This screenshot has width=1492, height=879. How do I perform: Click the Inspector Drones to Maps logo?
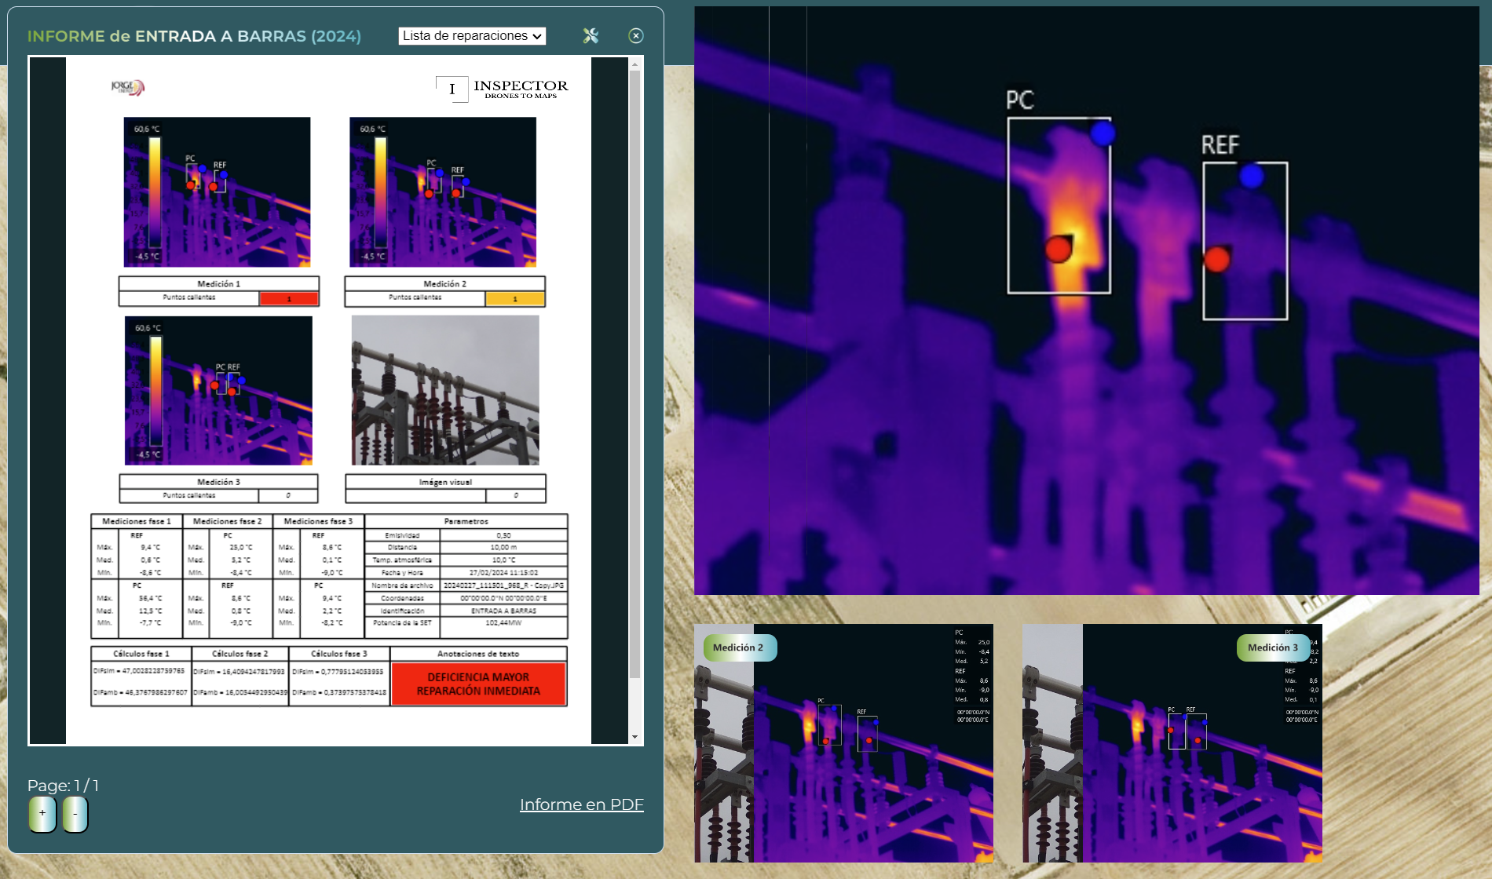[503, 89]
